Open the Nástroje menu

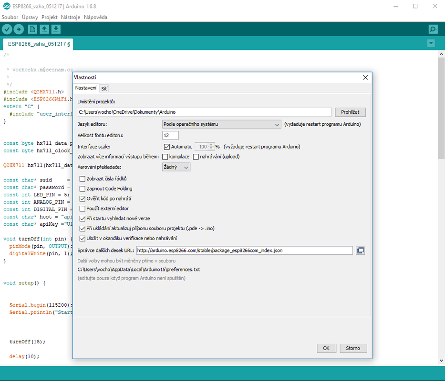coord(71,17)
